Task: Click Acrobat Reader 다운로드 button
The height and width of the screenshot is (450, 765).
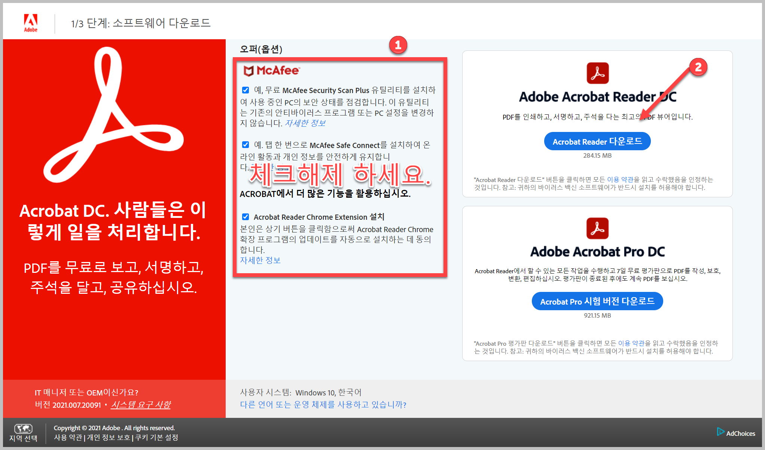Action: pyautogui.click(x=597, y=141)
